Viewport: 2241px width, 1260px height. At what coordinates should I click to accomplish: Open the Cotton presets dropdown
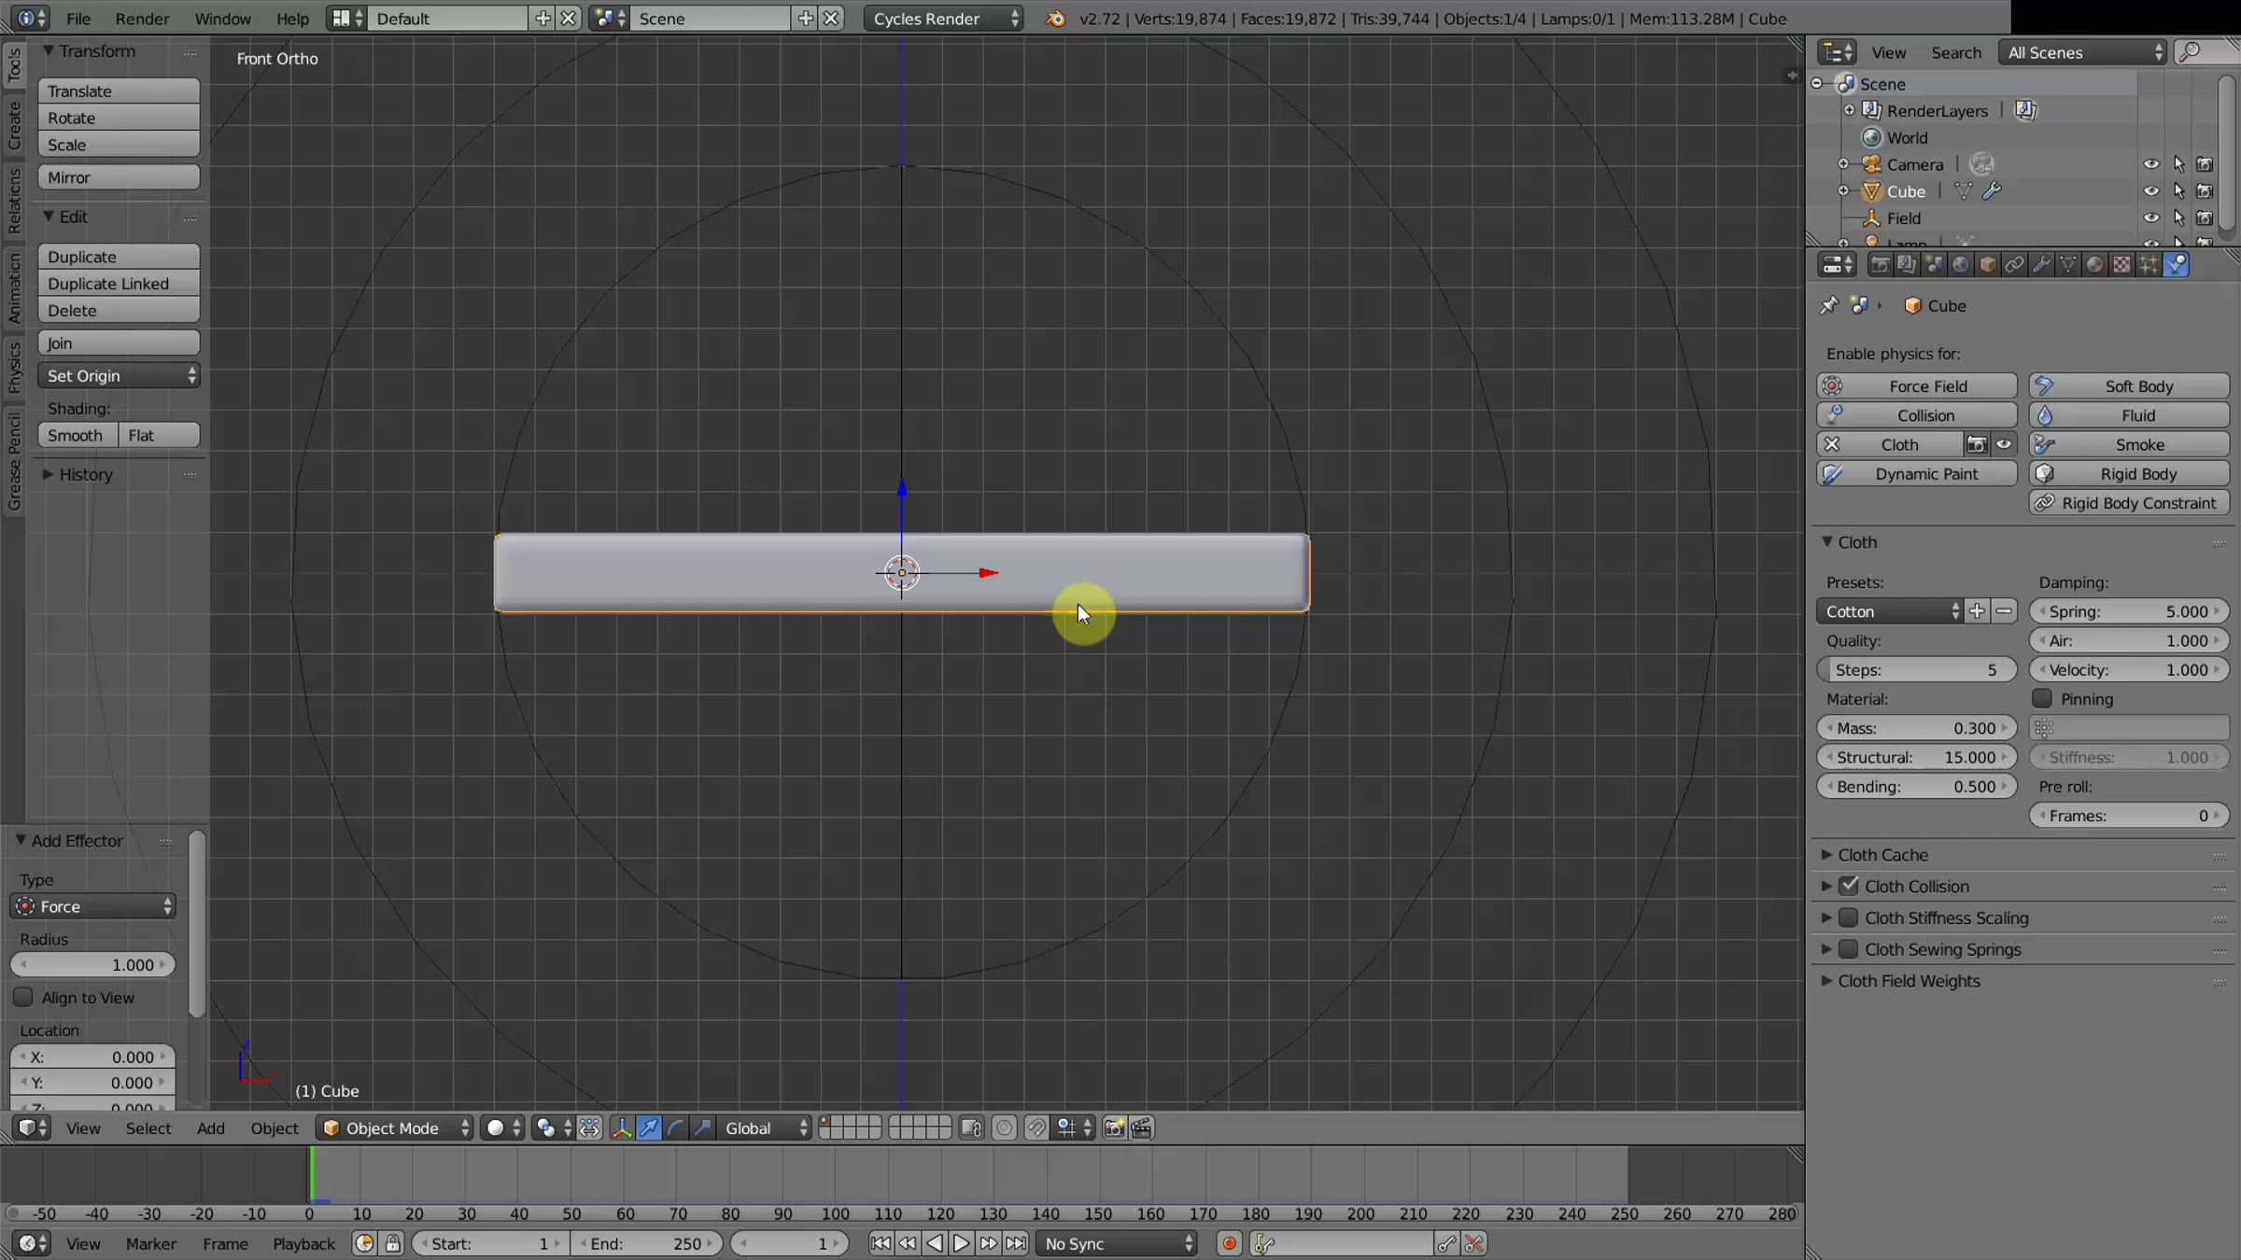pyautogui.click(x=1891, y=611)
